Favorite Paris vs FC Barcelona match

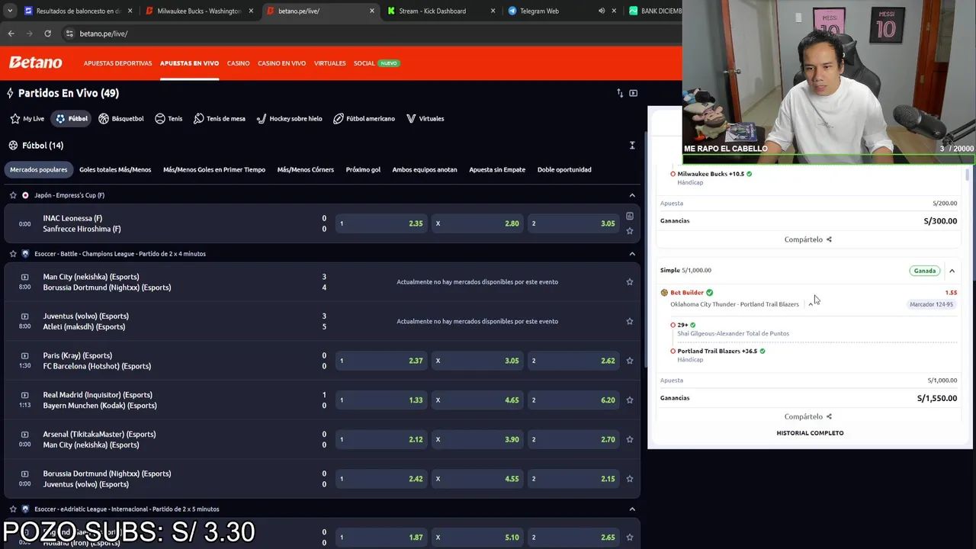point(630,361)
